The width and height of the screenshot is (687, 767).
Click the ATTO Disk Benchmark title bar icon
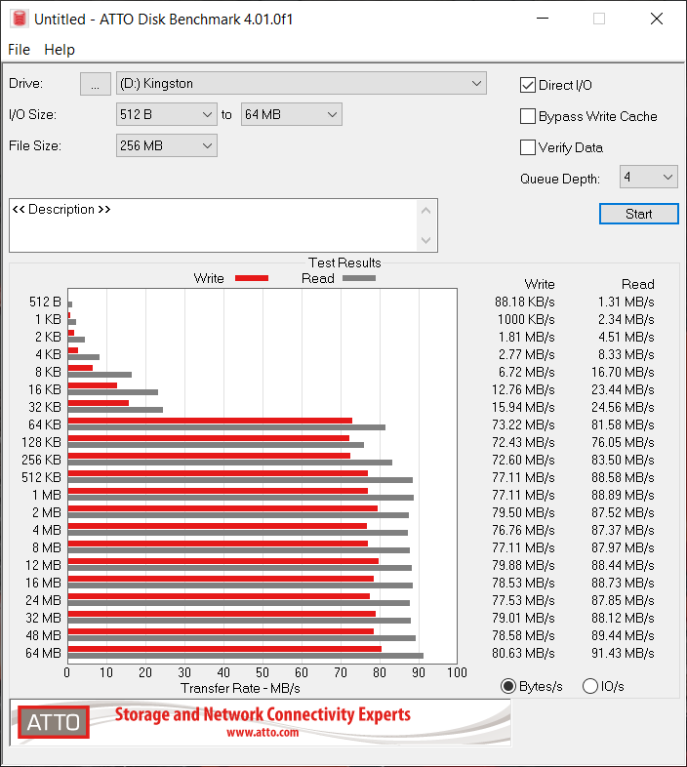[x=20, y=19]
